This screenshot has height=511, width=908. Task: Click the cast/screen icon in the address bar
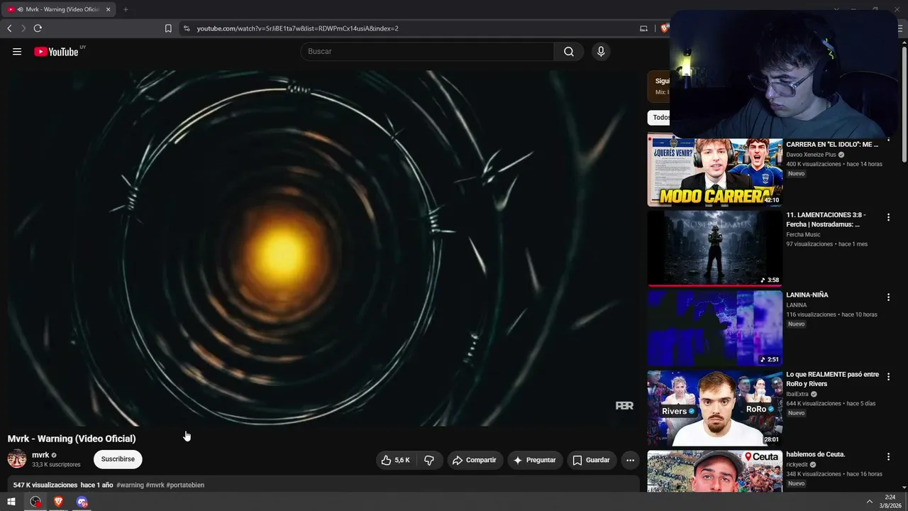click(644, 28)
